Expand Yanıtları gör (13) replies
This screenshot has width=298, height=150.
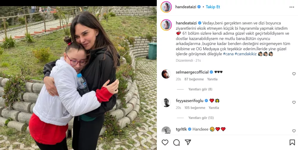pyautogui.click(x=201, y=118)
